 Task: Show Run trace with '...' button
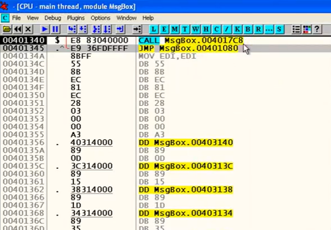[269, 29]
